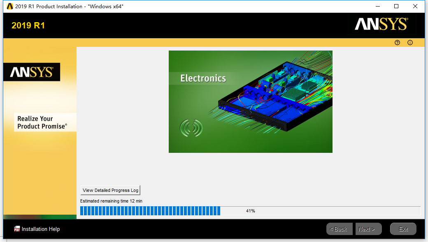Minimize the installation window
Screen dimensions: 428x242
pyautogui.click(x=378, y=6)
